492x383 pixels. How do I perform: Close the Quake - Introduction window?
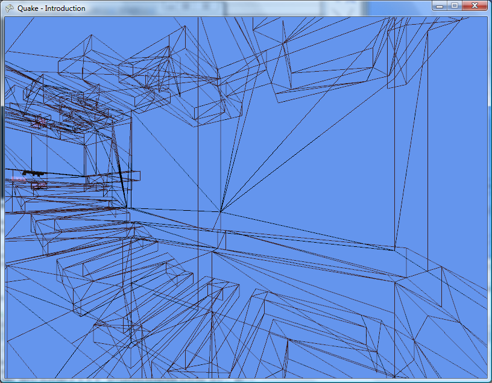[x=475, y=5]
